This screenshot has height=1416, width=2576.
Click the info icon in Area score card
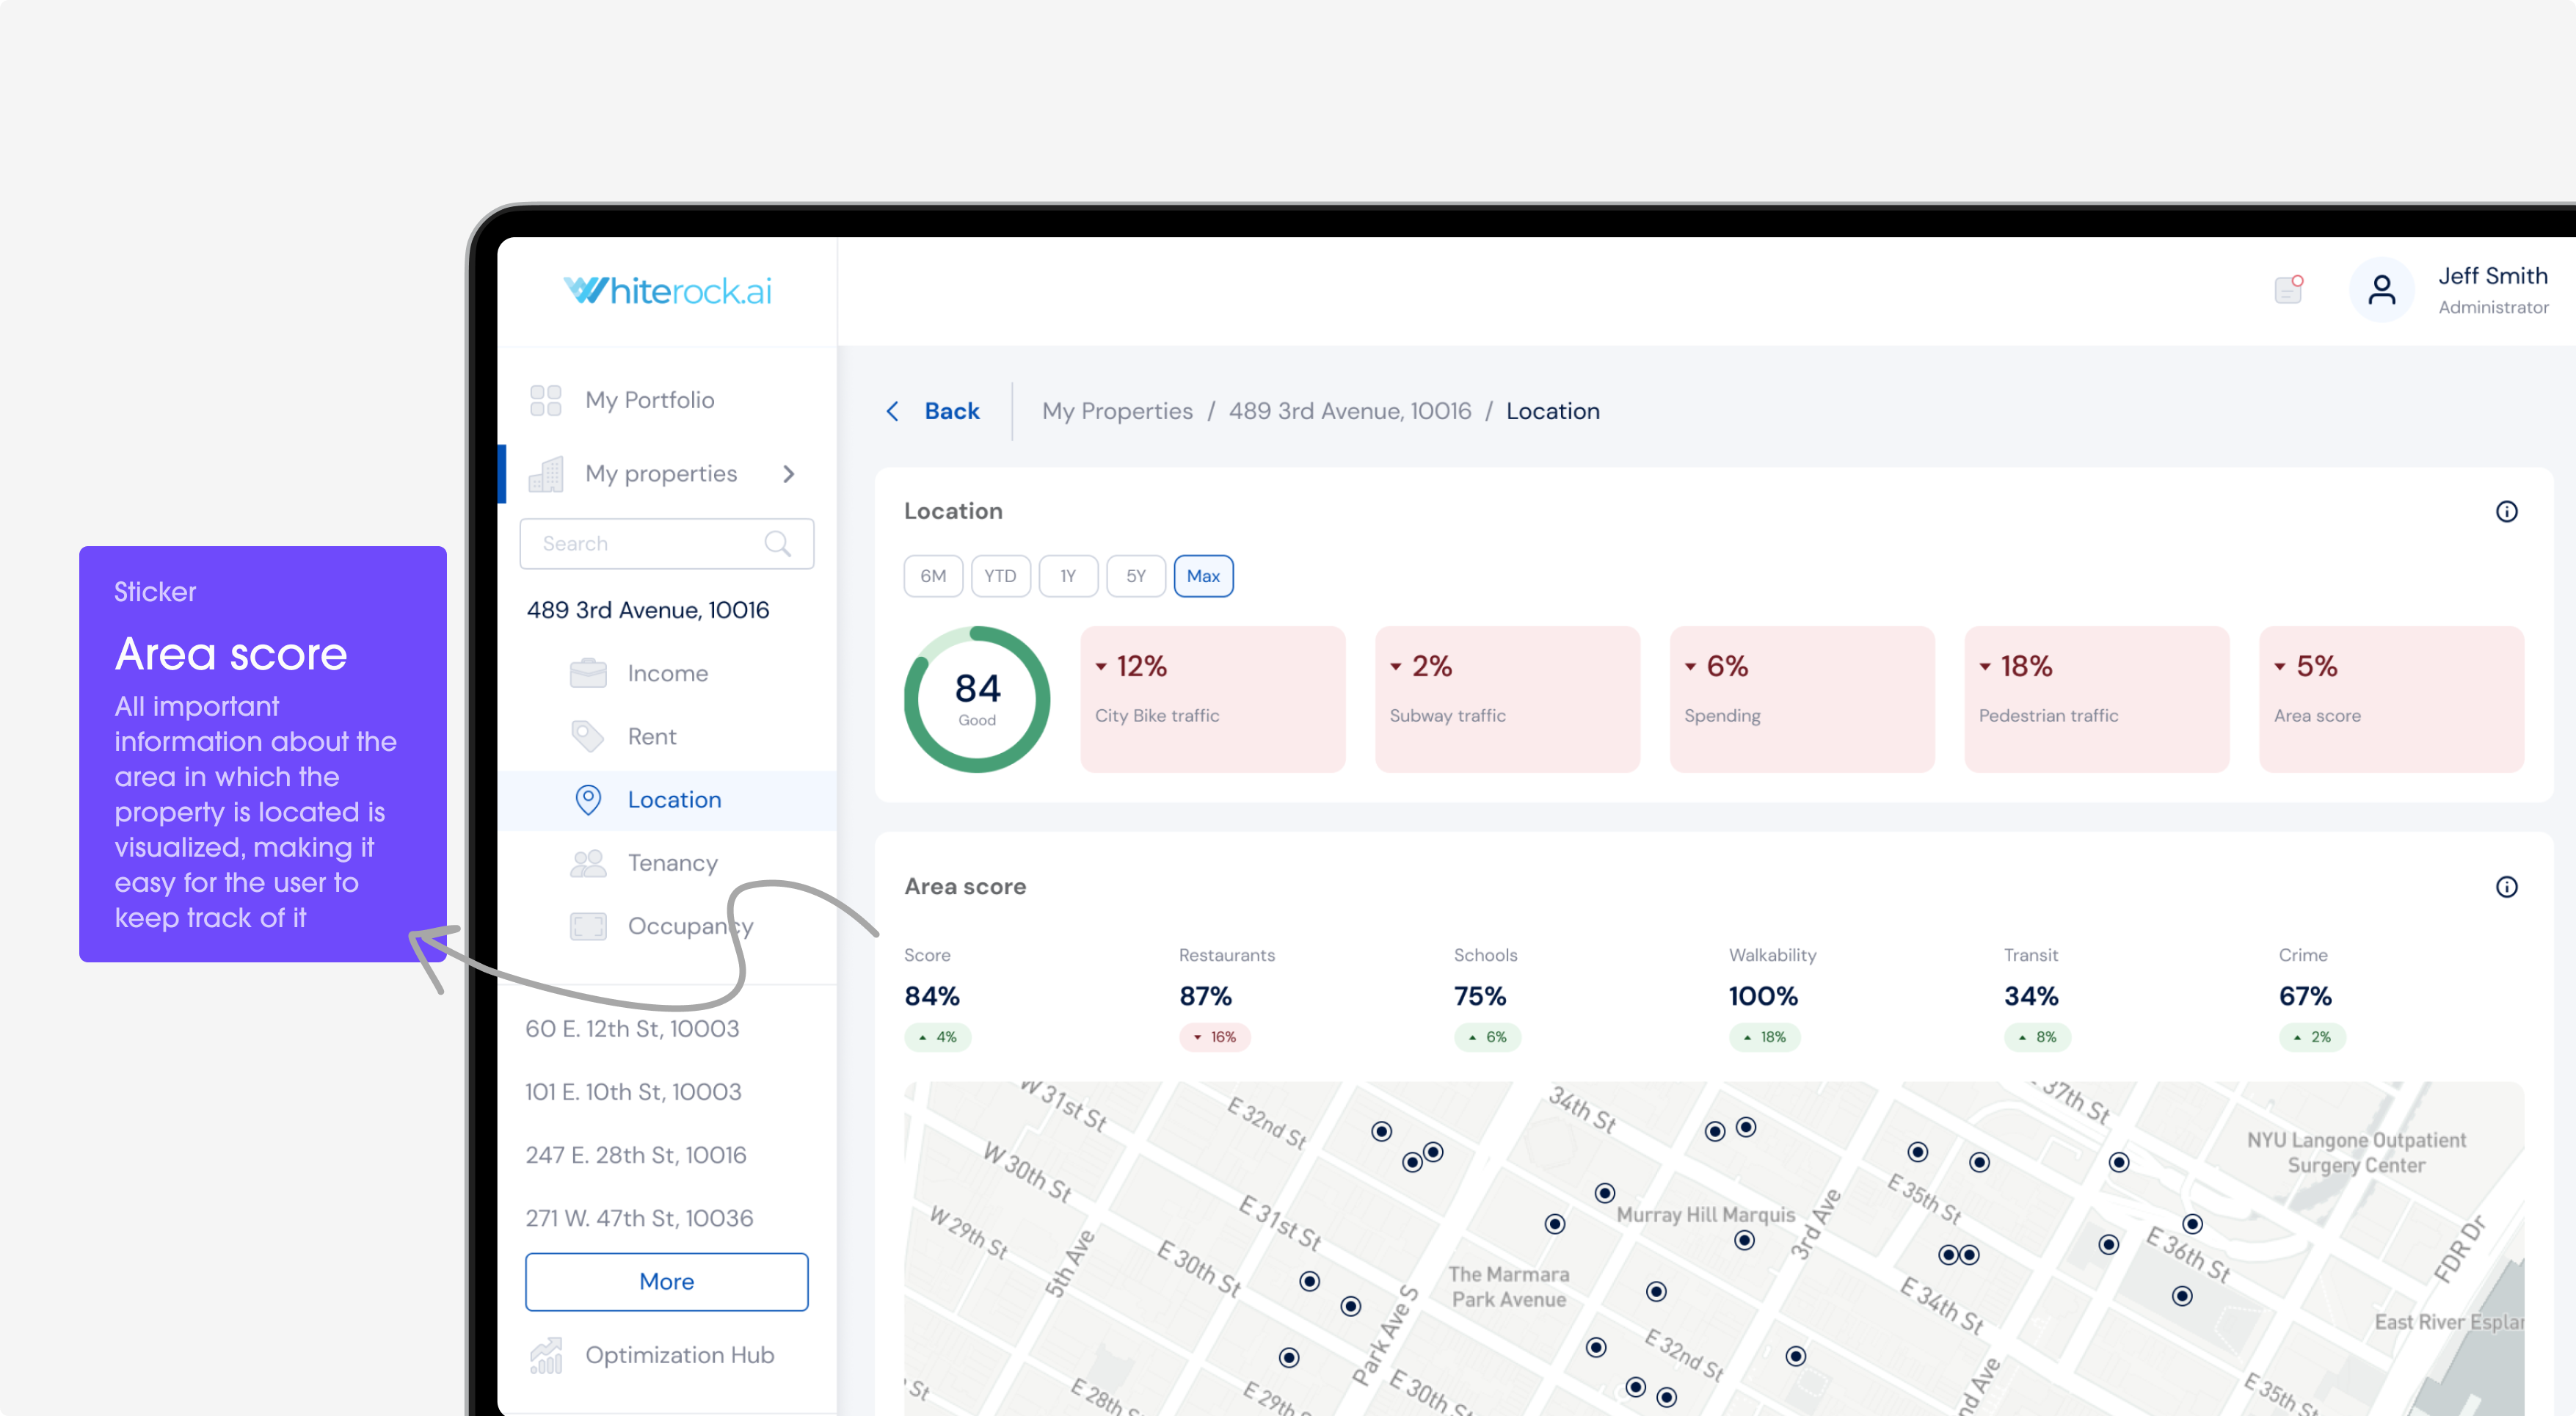(x=2506, y=887)
